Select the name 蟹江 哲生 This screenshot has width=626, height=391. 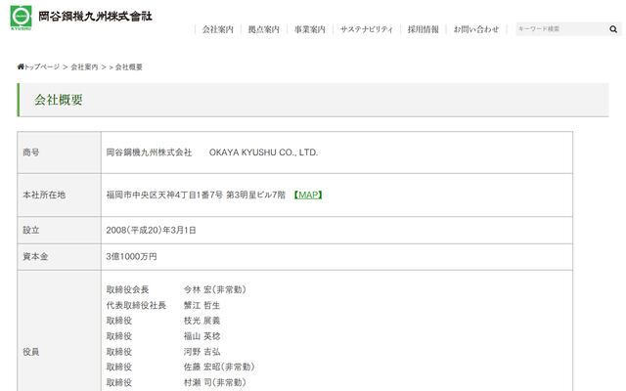click(x=201, y=305)
